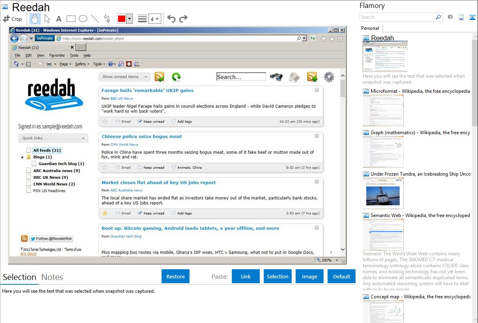Open the tags icon in Reedah toolbar
The height and width of the screenshot is (323, 478).
pyautogui.click(x=294, y=77)
